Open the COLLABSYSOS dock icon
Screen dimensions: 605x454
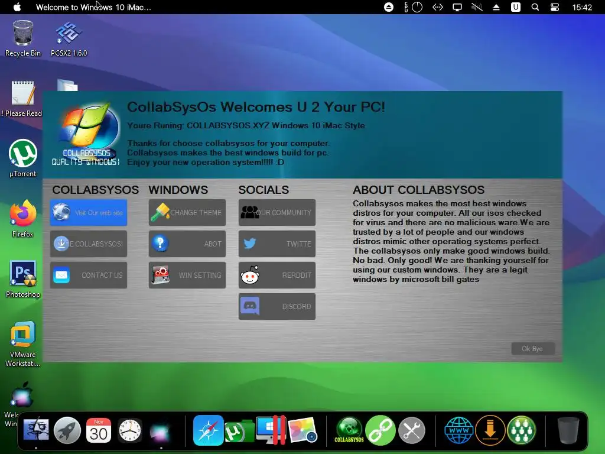click(x=349, y=430)
